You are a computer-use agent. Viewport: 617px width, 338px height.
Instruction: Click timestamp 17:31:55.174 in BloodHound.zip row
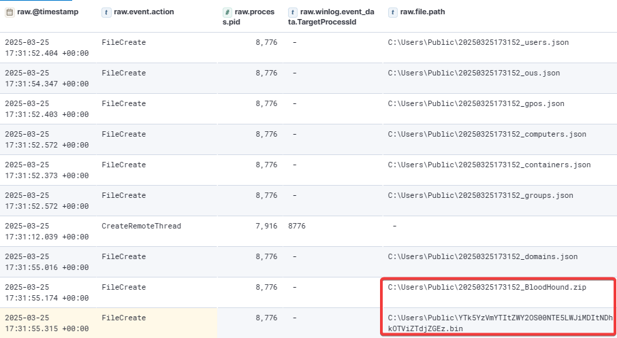[x=47, y=293]
